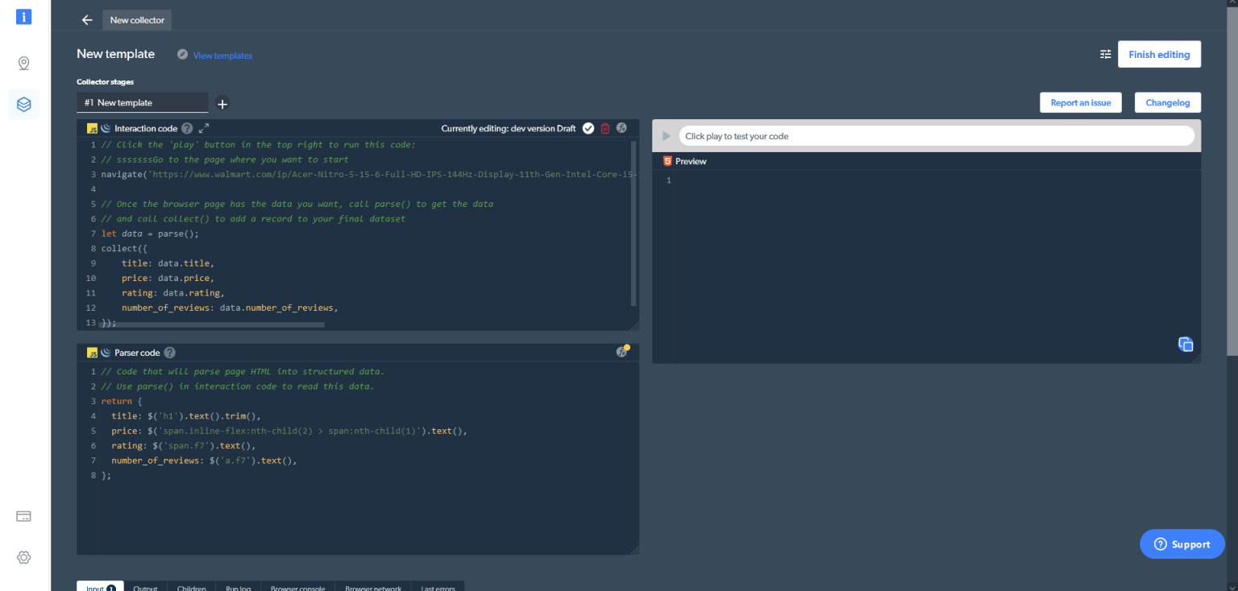Switch to the Run log tab
The image size is (1238, 591).
pyautogui.click(x=238, y=587)
